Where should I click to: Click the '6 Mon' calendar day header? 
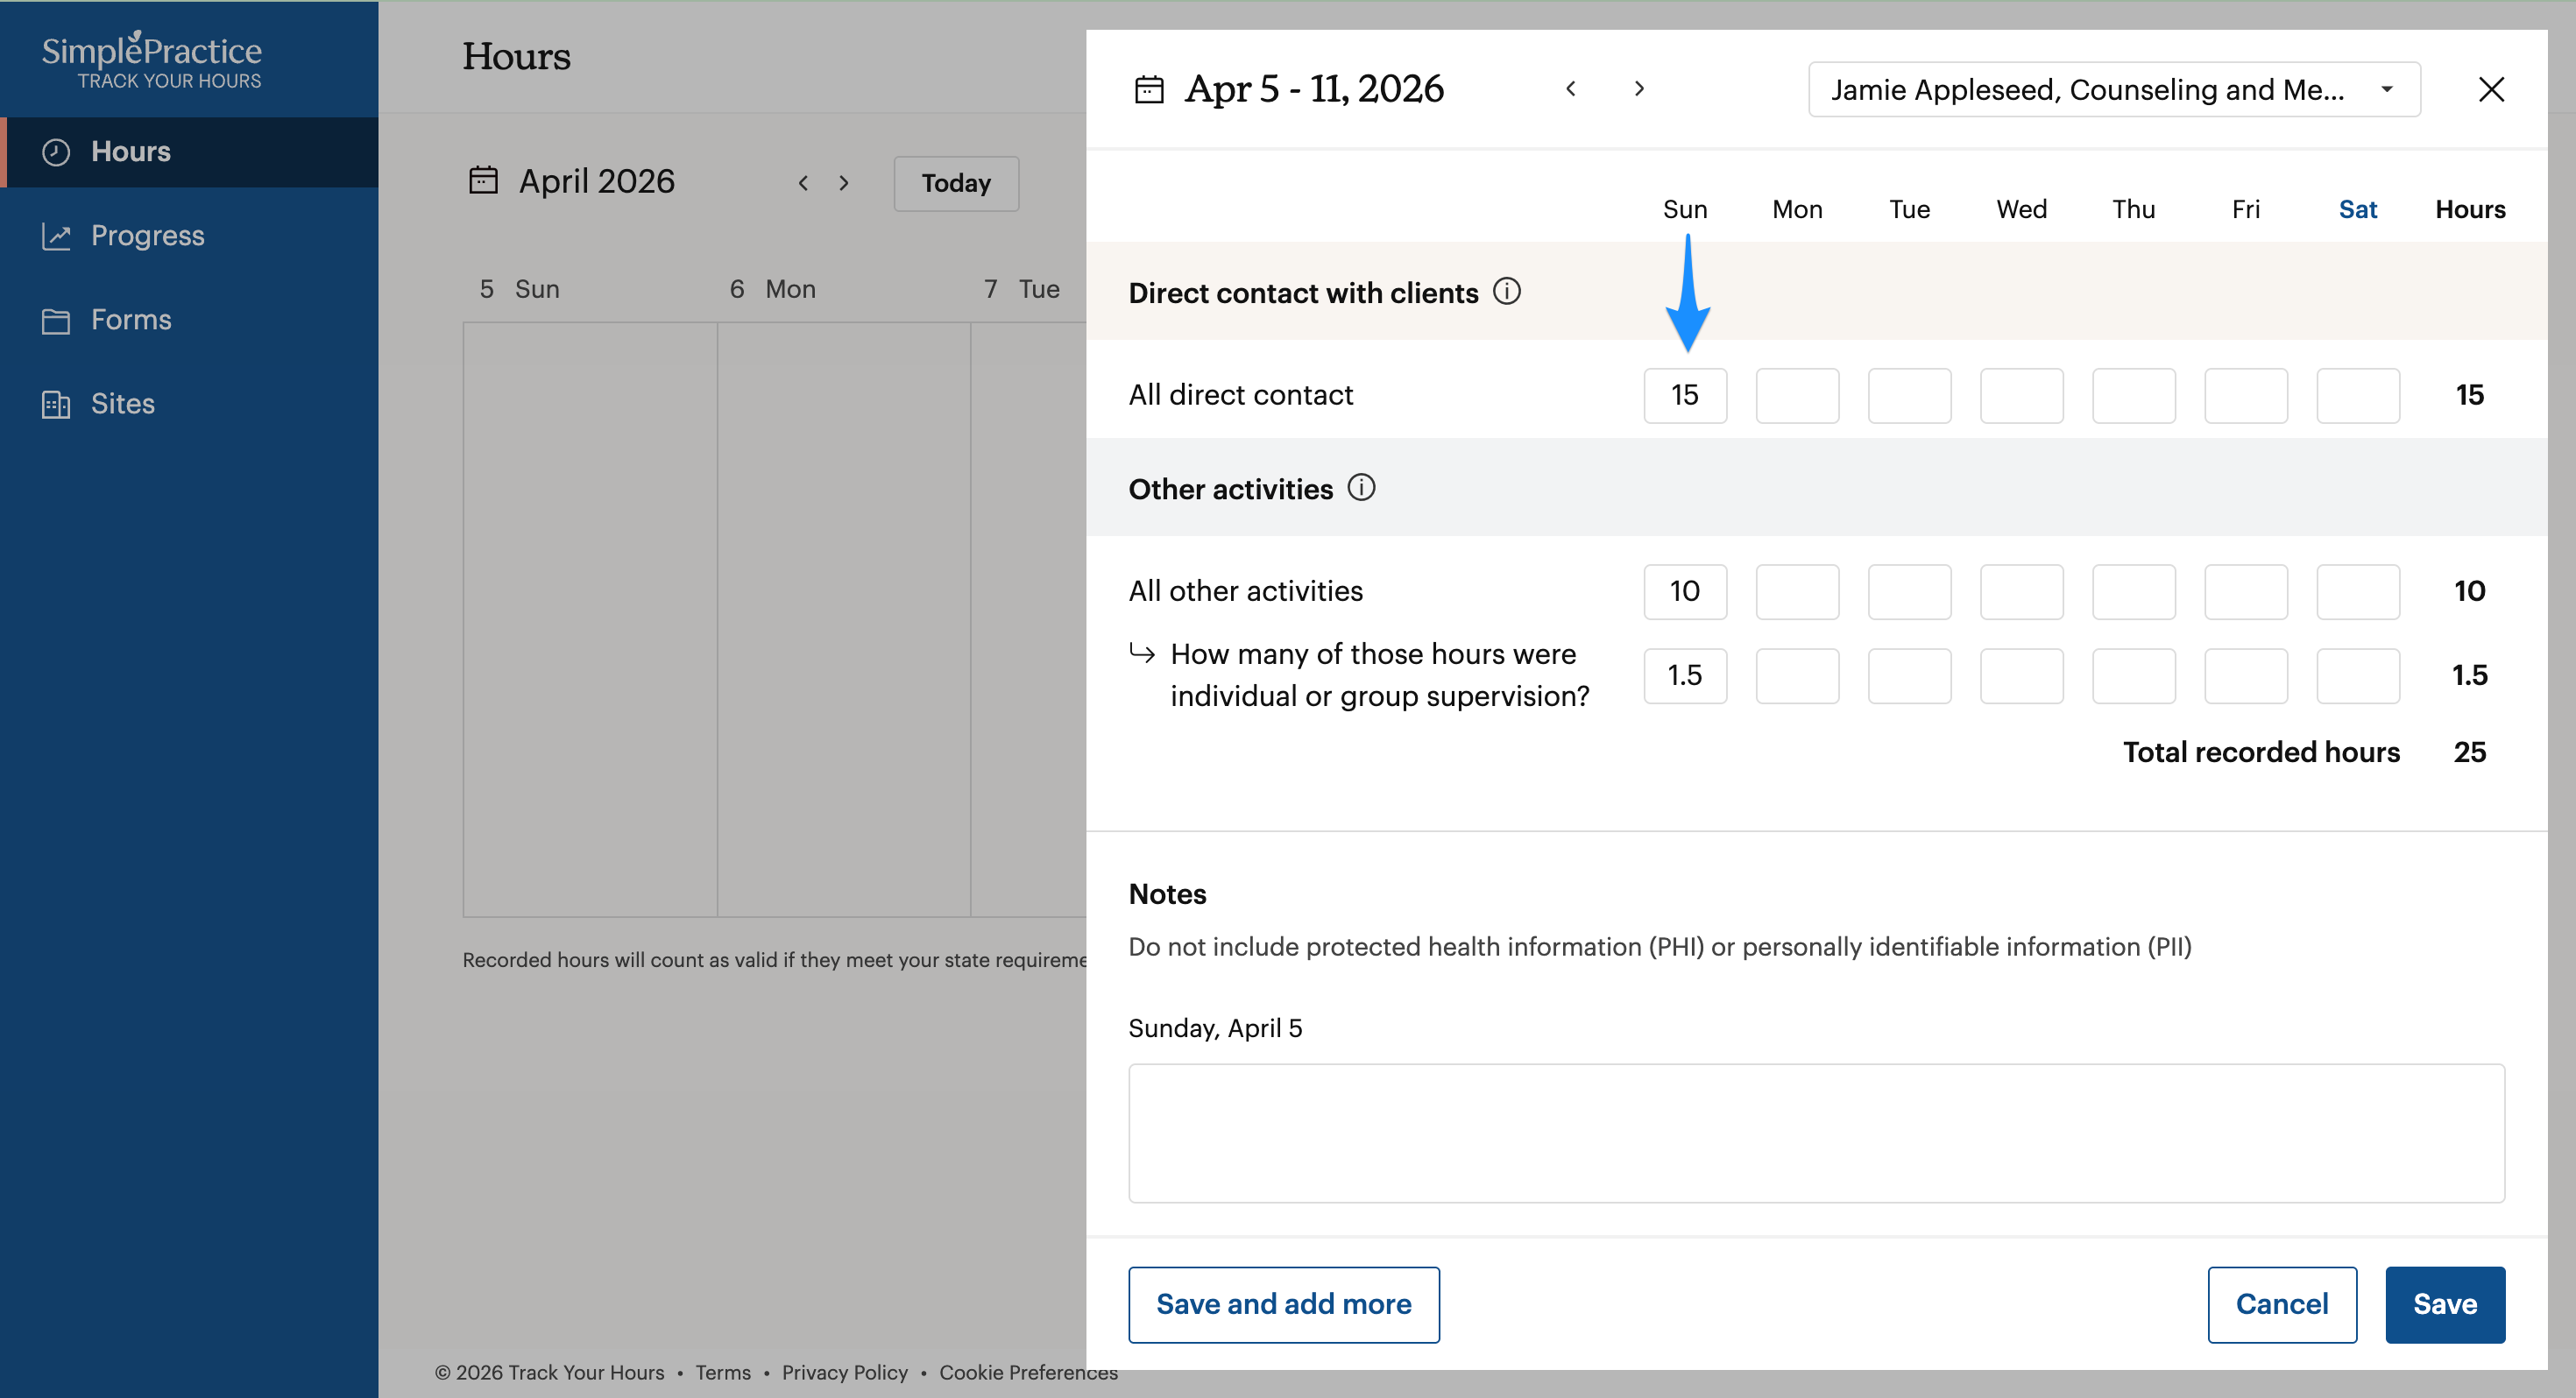pos(772,290)
